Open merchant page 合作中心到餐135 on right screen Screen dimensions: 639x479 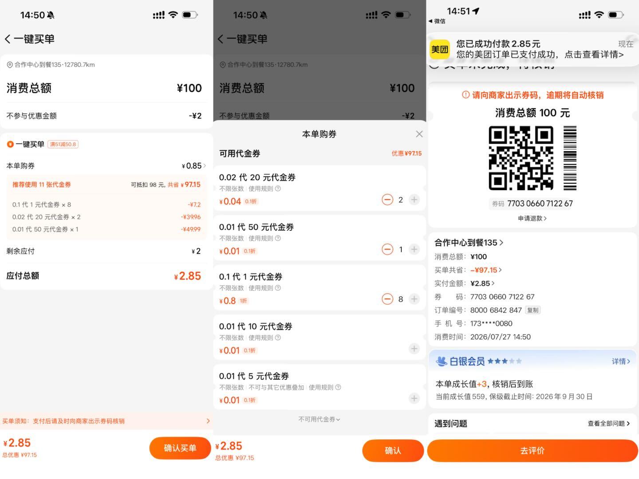[x=469, y=243]
